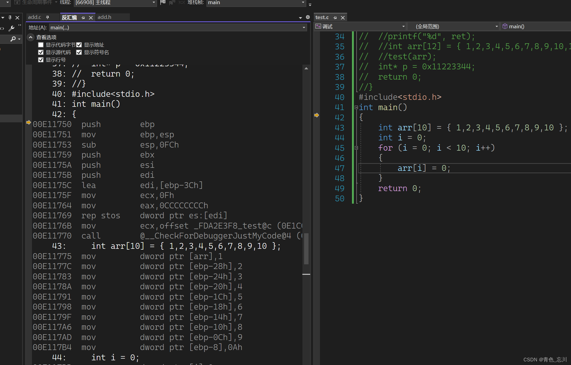Enable the 显示代码字节 checkbox
Image resolution: width=571 pixels, height=365 pixels.
(41, 45)
